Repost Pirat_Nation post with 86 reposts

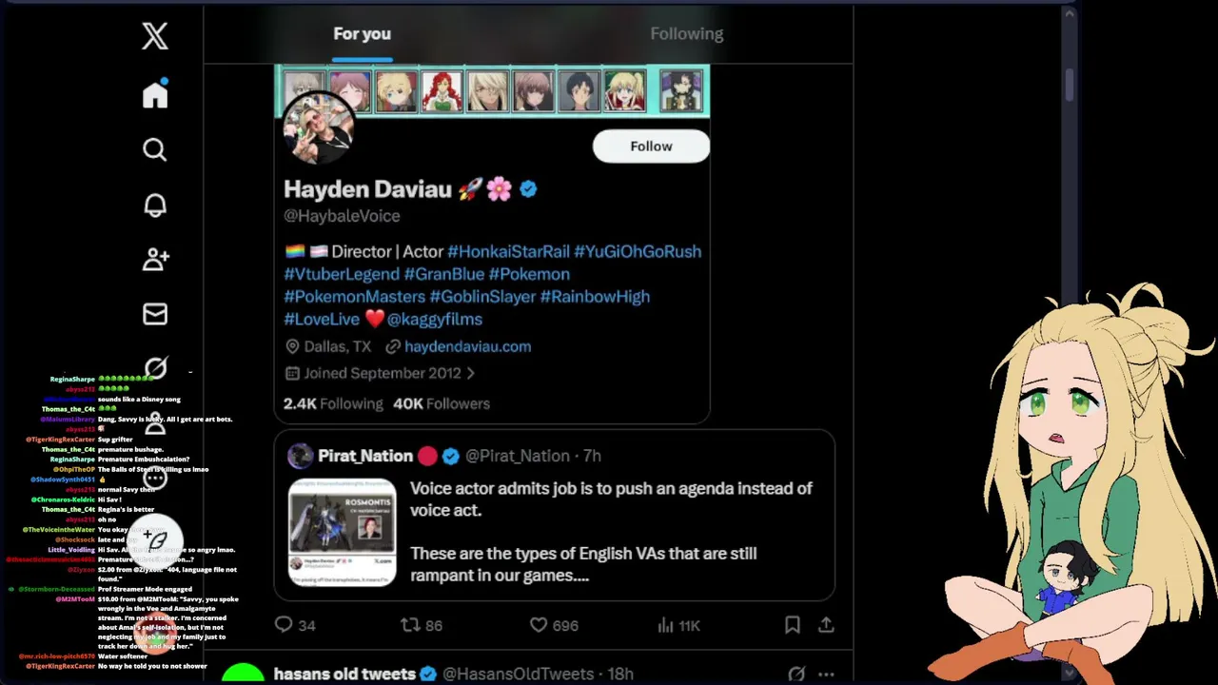(422, 625)
